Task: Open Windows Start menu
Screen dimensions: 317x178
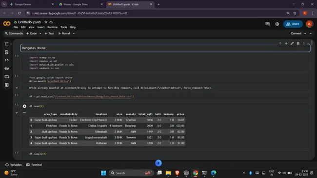Action: 103,173
